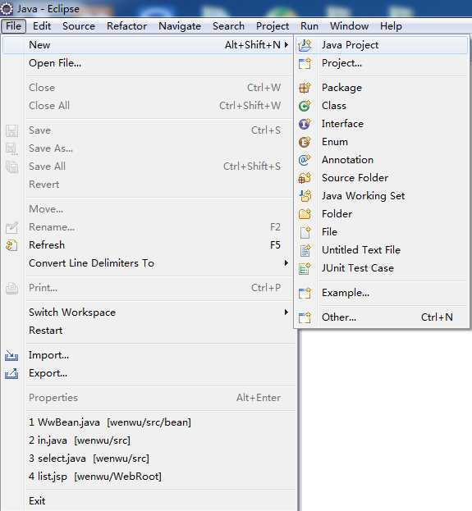Expand Convert Line Delimiters To submenu
This screenshot has height=511, width=472.
pyautogui.click(x=286, y=262)
